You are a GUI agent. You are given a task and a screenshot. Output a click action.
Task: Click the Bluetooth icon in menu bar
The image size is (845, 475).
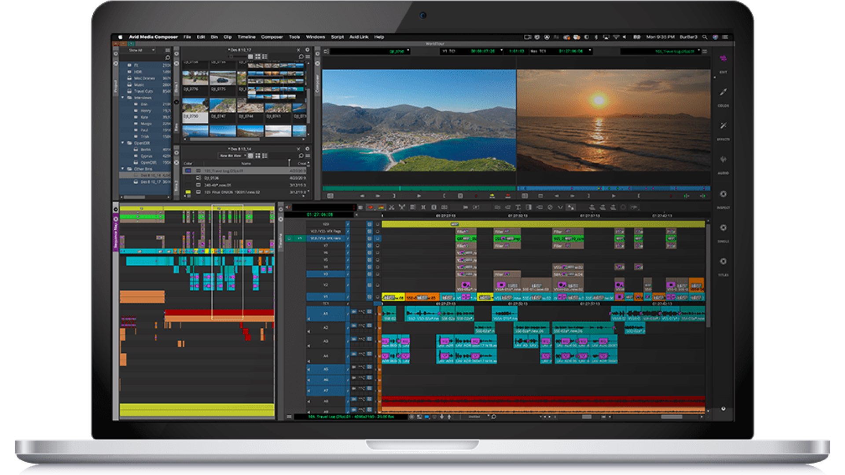596,37
